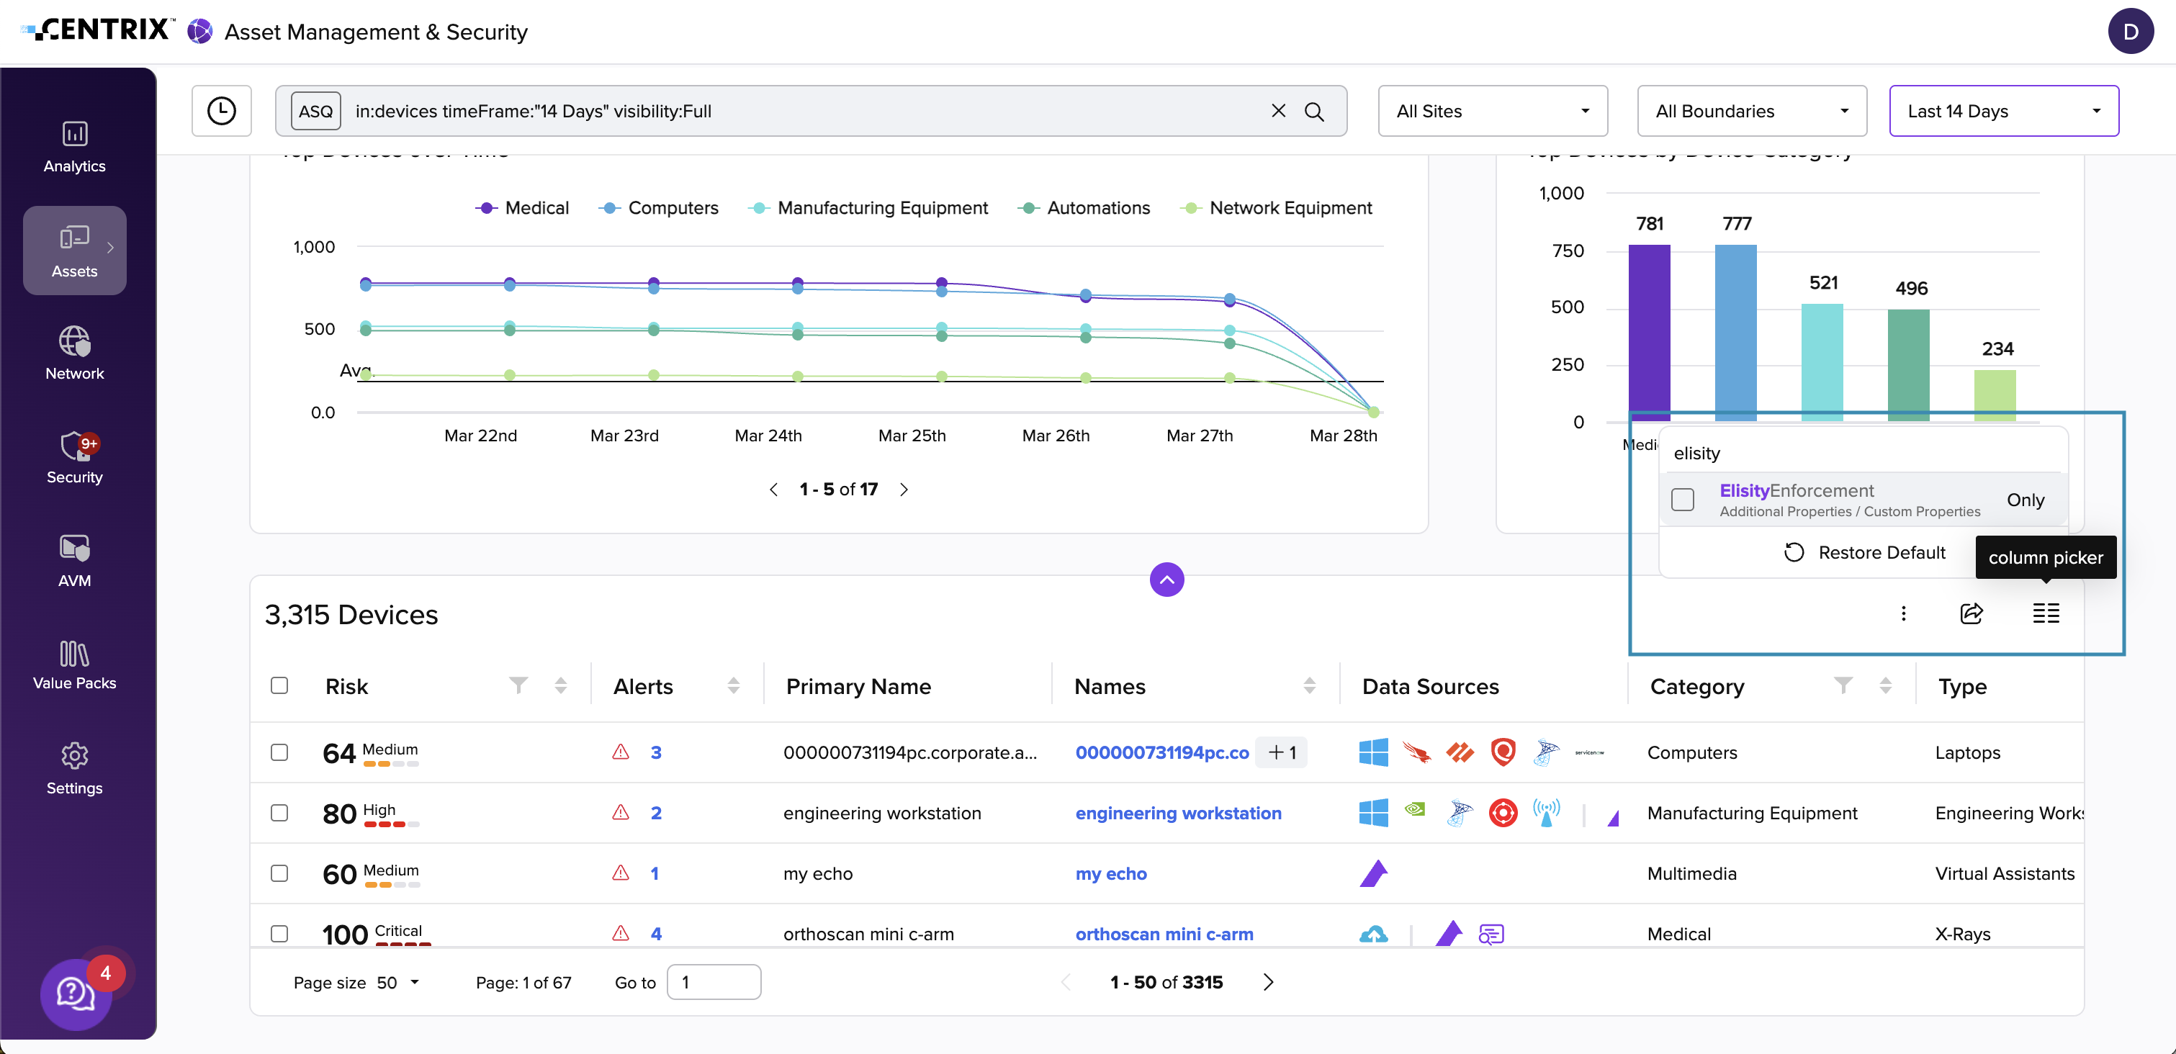This screenshot has width=2176, height=1054.
Task: Open the column picker icon
Action: point(2045,613)
